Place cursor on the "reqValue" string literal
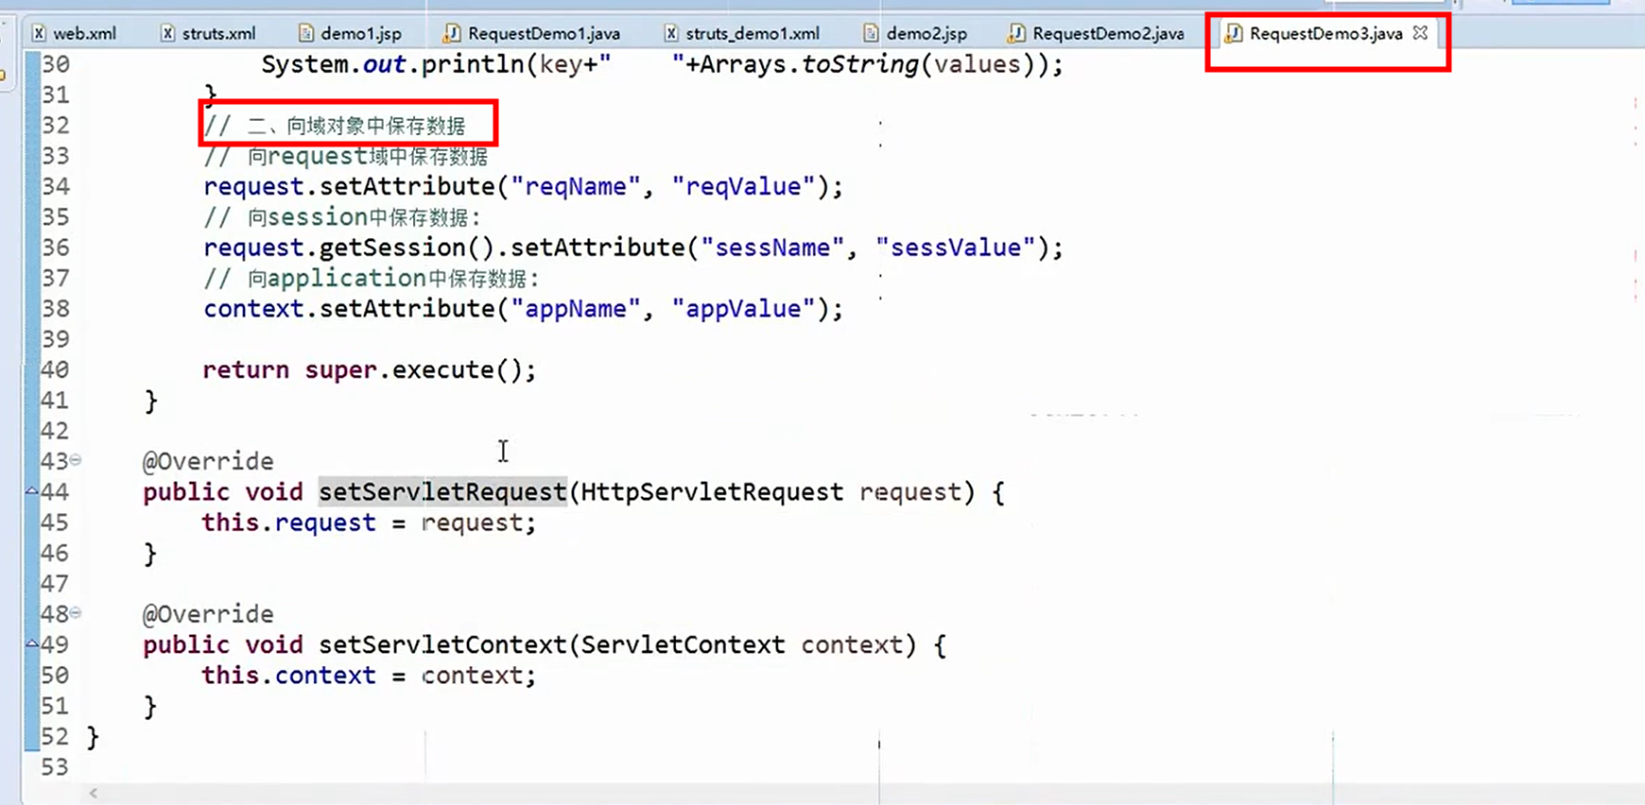This screenshot has width=1645, height=805. [743, 187]
